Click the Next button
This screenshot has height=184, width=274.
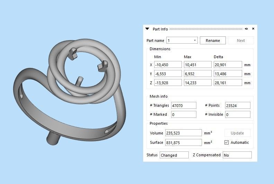click(241, 40)
